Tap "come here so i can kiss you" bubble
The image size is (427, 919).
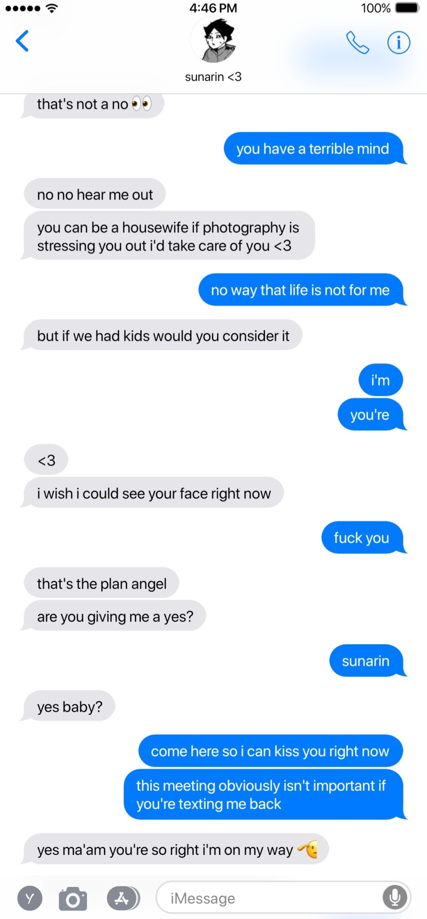[x=271, y=751]
